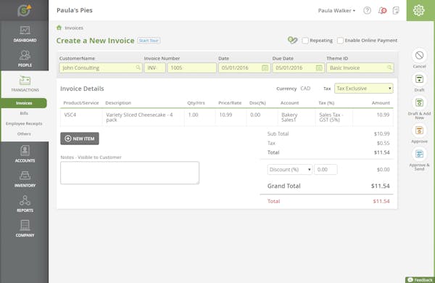
Task: Select Employee Receipts in the submenu
Action: 24,123
